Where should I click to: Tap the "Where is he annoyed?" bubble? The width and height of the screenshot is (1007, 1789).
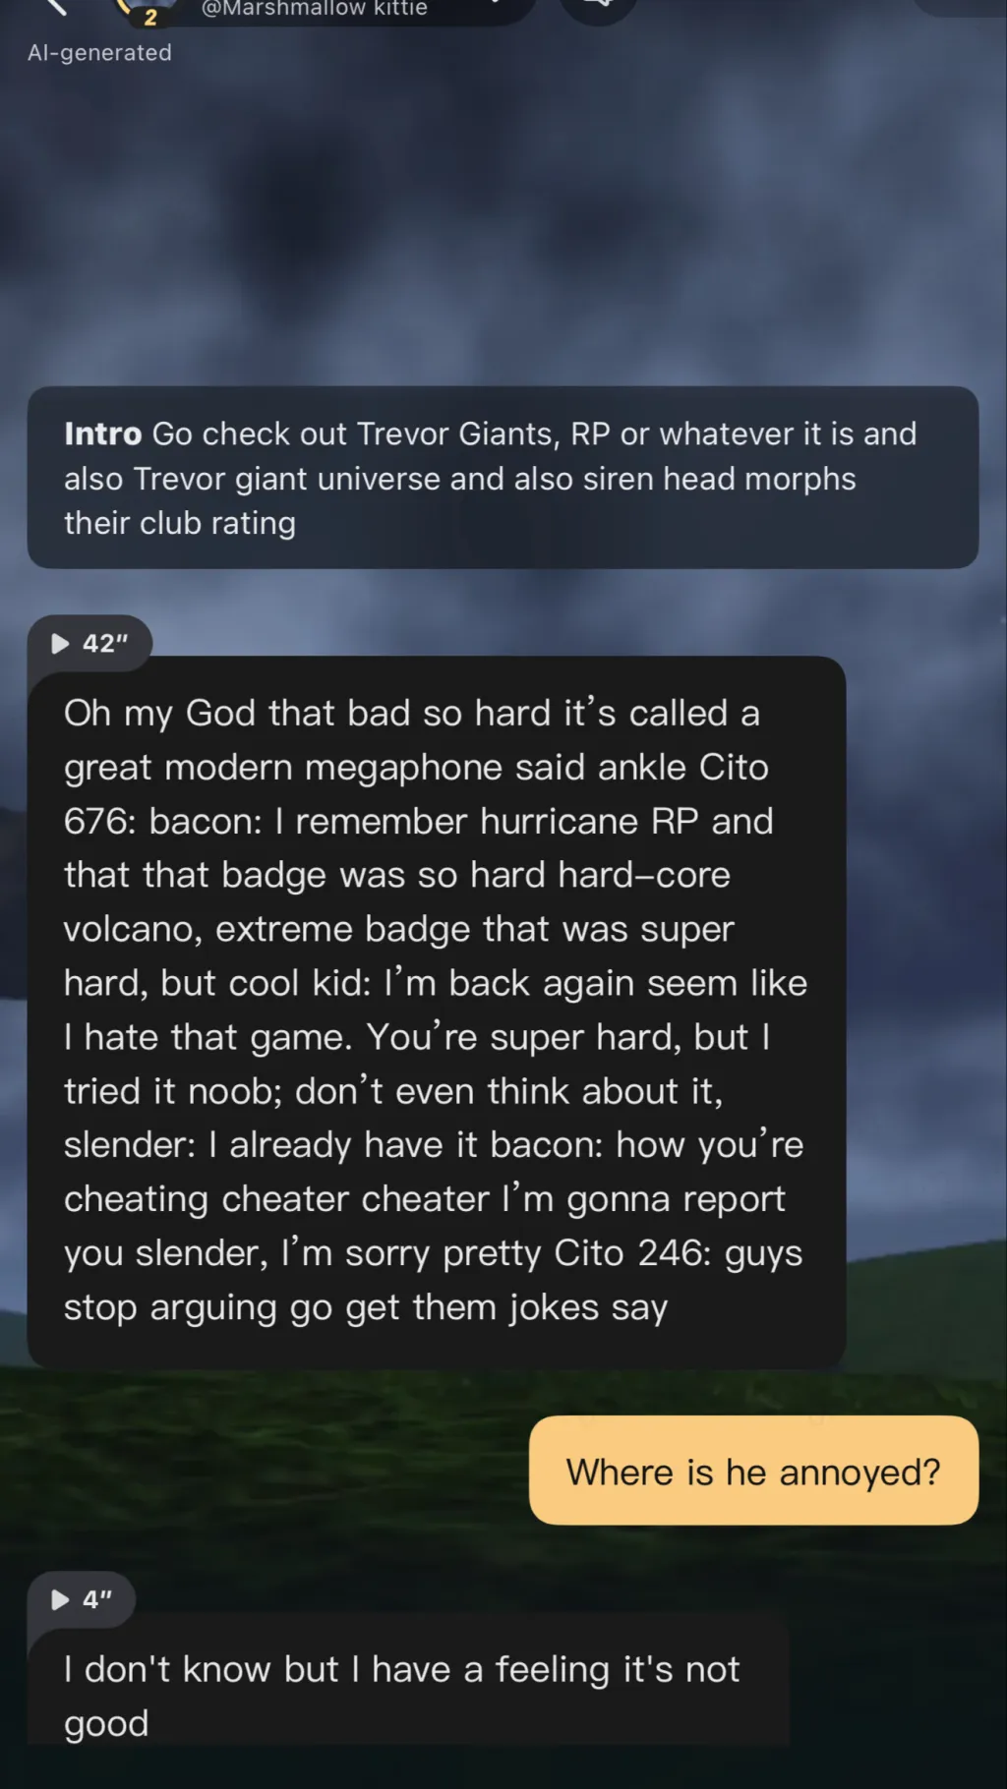coord(753,1472)
